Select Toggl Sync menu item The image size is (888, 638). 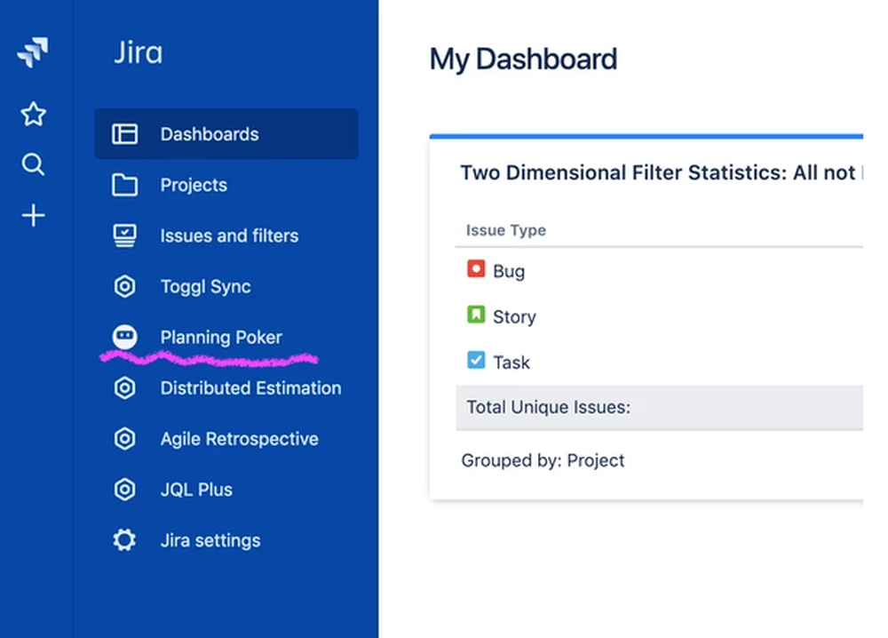click(226, 286)
